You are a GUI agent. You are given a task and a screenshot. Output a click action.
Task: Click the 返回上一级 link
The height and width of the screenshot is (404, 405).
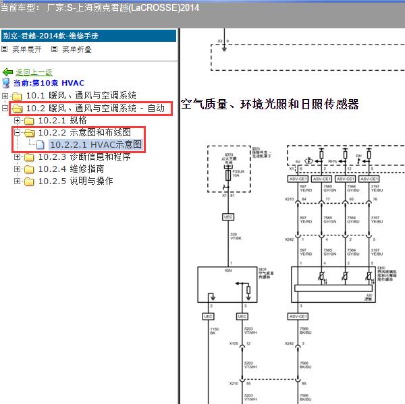(x=34, y=72)
